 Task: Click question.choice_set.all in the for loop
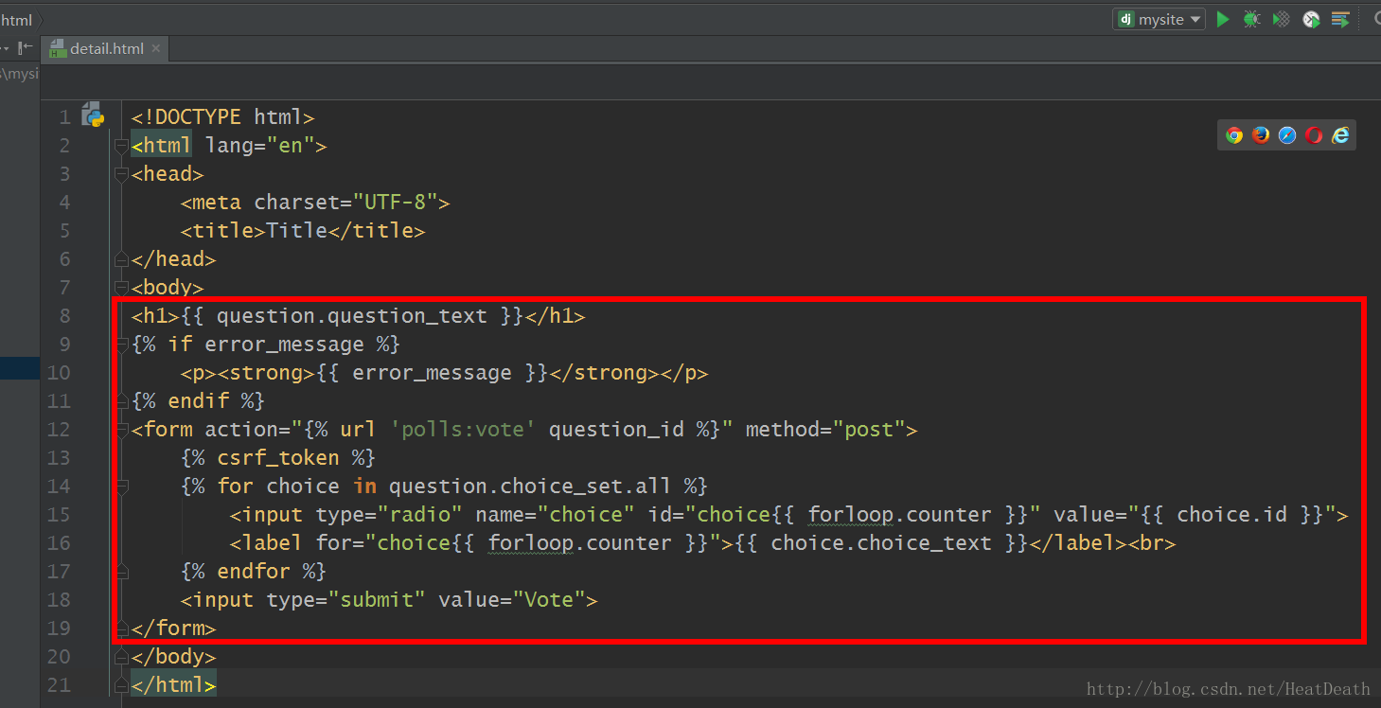[x=530, y=487]
